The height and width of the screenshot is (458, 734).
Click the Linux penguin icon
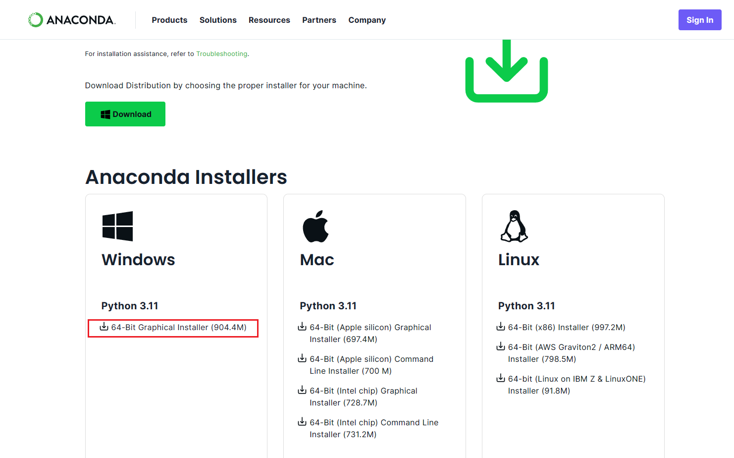point(514,226)
